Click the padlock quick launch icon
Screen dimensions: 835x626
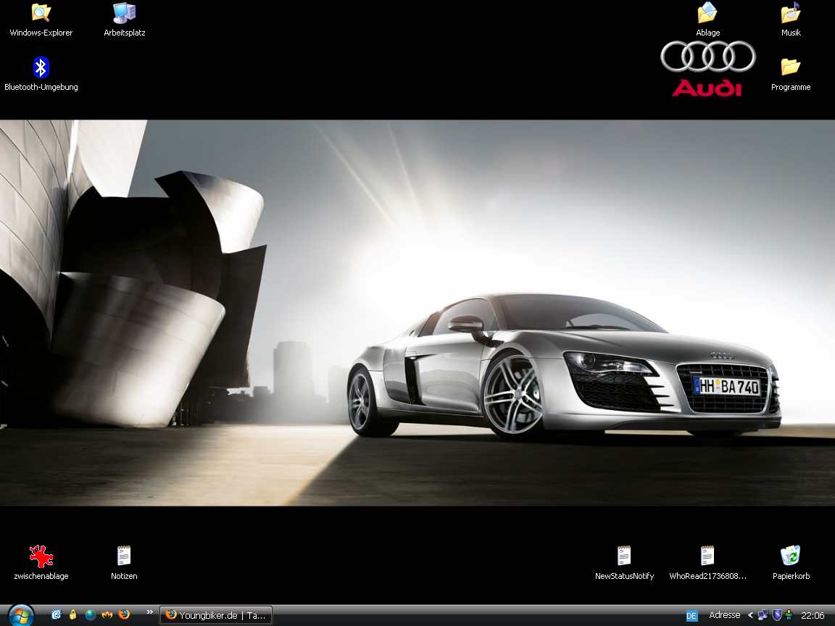pos(73,614)
